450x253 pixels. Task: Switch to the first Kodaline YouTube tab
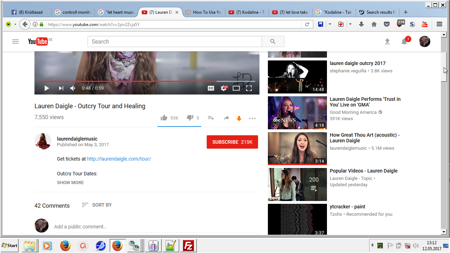pyautogui.click(x=247, y=12)
